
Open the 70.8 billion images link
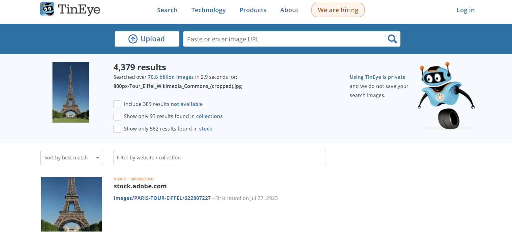coord(171,77)
